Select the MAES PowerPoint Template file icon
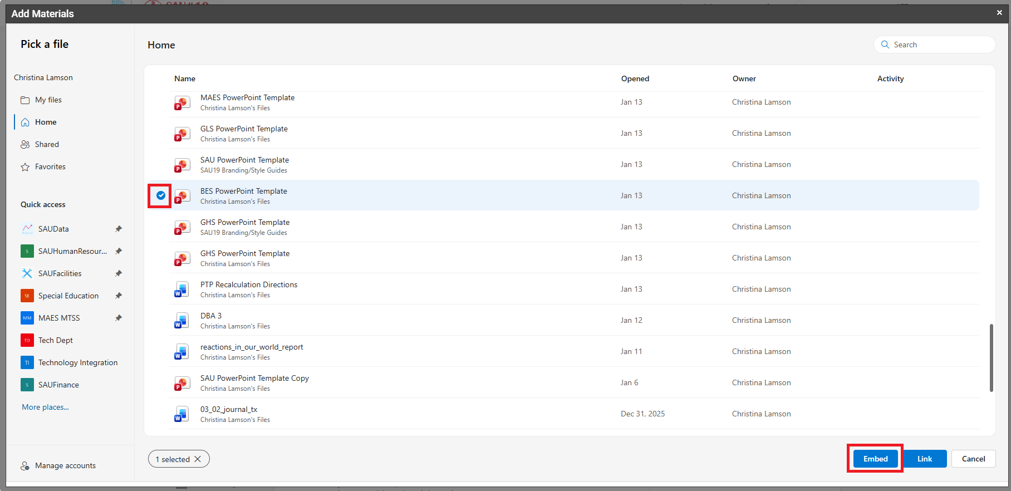Image resolution: width=1011 pixels, height=491 pixels. point(181,102)
